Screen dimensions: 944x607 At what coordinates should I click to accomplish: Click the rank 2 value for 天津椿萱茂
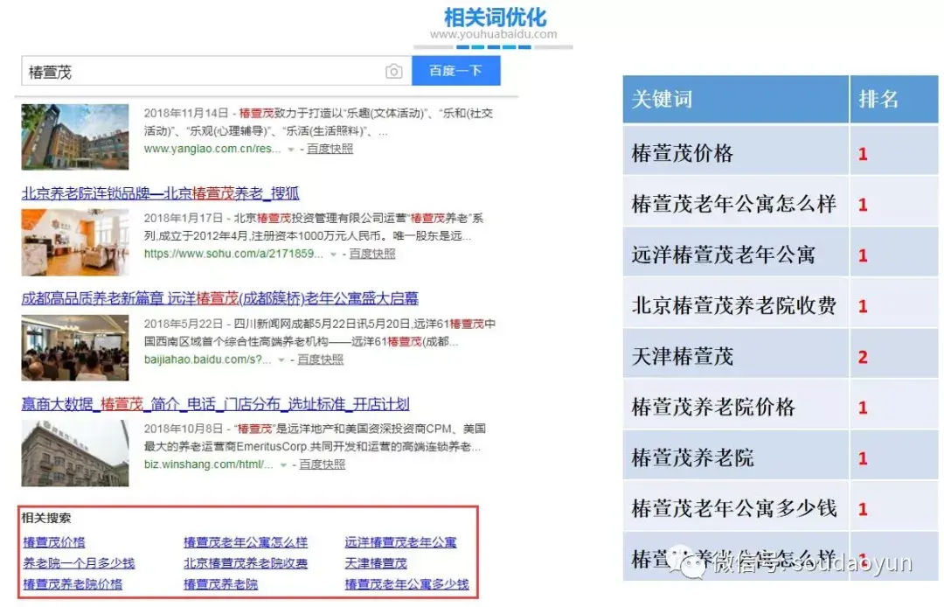click(863, 357)
